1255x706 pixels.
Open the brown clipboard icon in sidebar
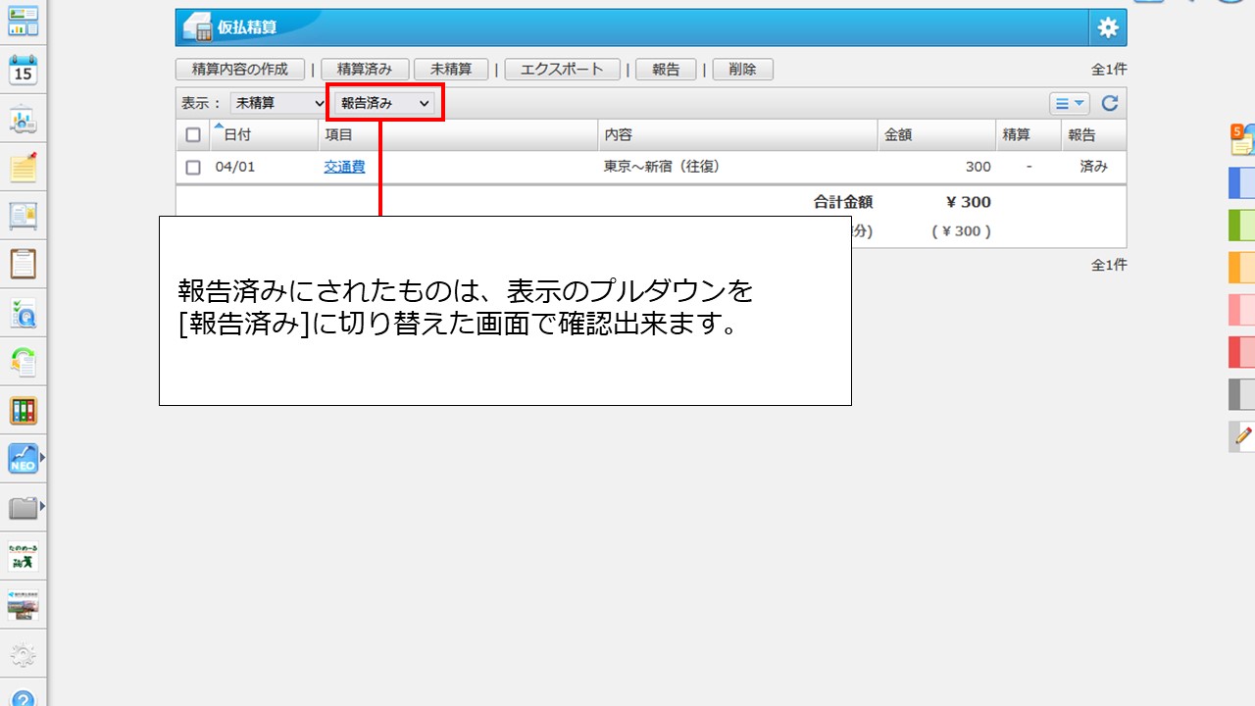point(23,264)
